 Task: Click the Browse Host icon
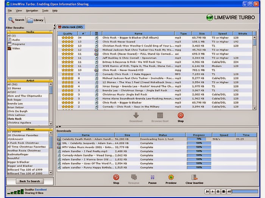[x=160, y=115]
